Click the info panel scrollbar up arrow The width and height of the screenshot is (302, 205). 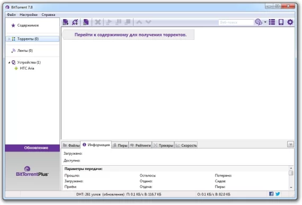pyautogui.click(x=291, y=168)
